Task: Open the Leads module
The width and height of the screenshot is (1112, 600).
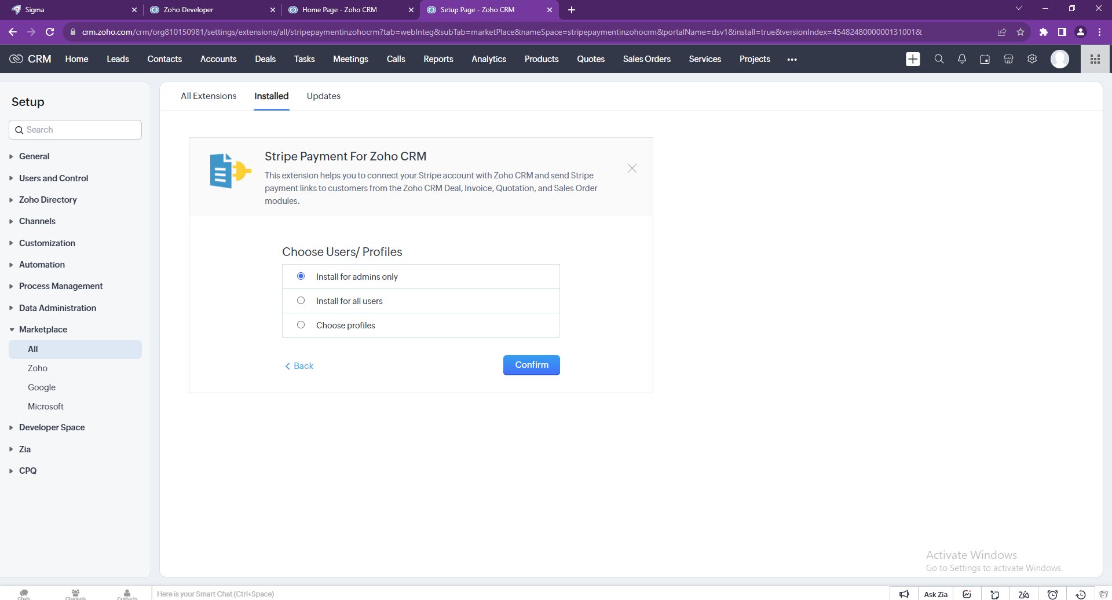Action: tap(118, 59)
